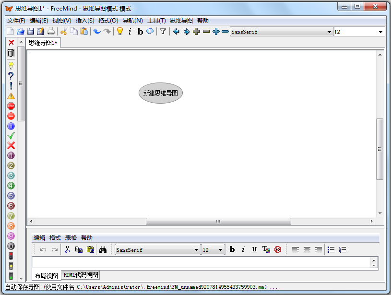Viewport: 391px width, 295px height.
Task: Open the main font size 12 dropdown
Action: coord(358,32)
